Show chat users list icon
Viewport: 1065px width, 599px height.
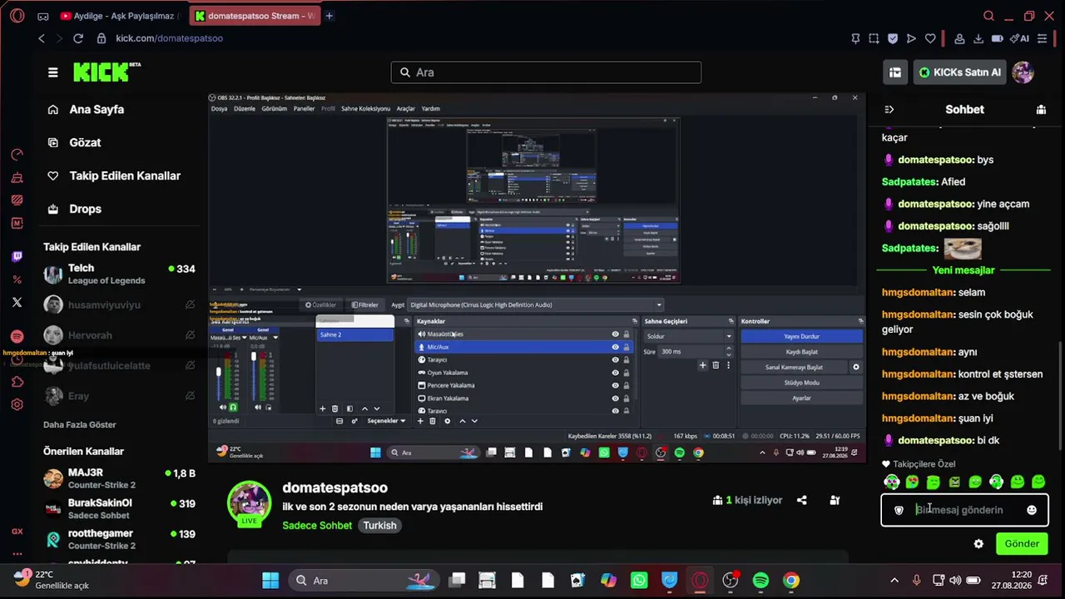1041,109
